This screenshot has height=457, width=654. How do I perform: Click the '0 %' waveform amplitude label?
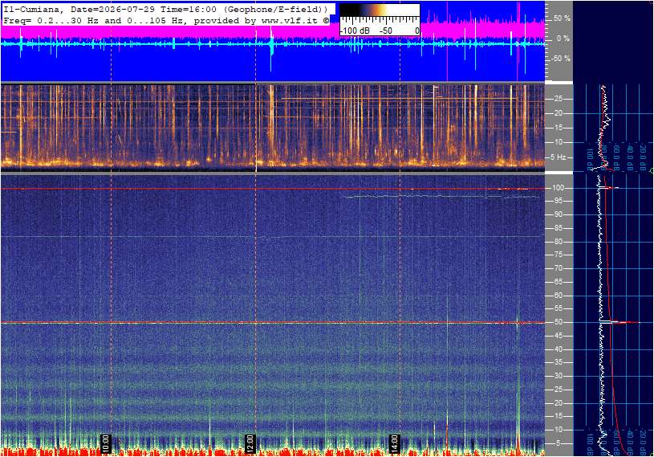point(563,39)
